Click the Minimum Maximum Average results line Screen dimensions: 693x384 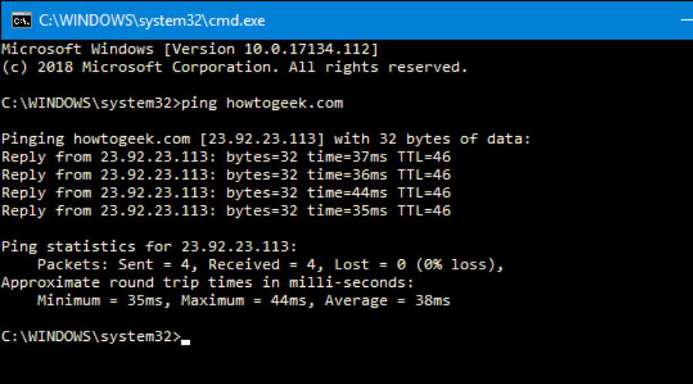coord(244,301)
